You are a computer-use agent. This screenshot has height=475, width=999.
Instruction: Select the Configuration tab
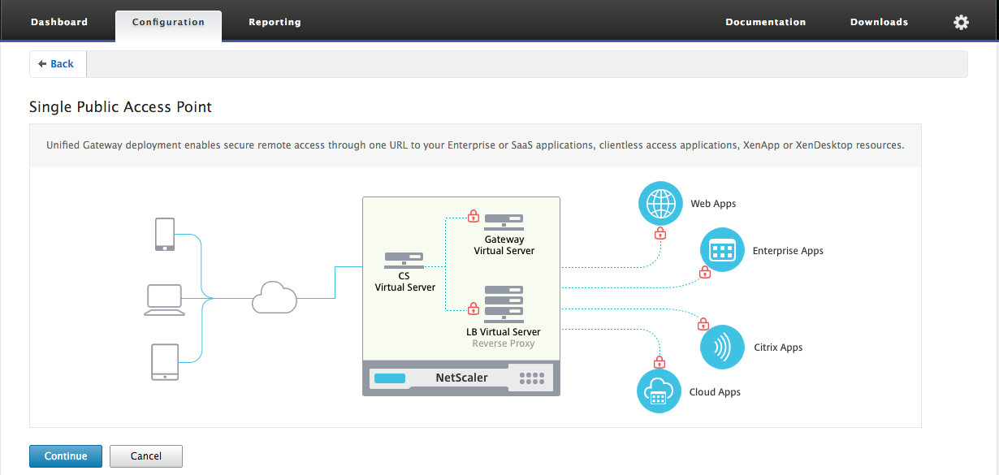(x=168, y=23)
